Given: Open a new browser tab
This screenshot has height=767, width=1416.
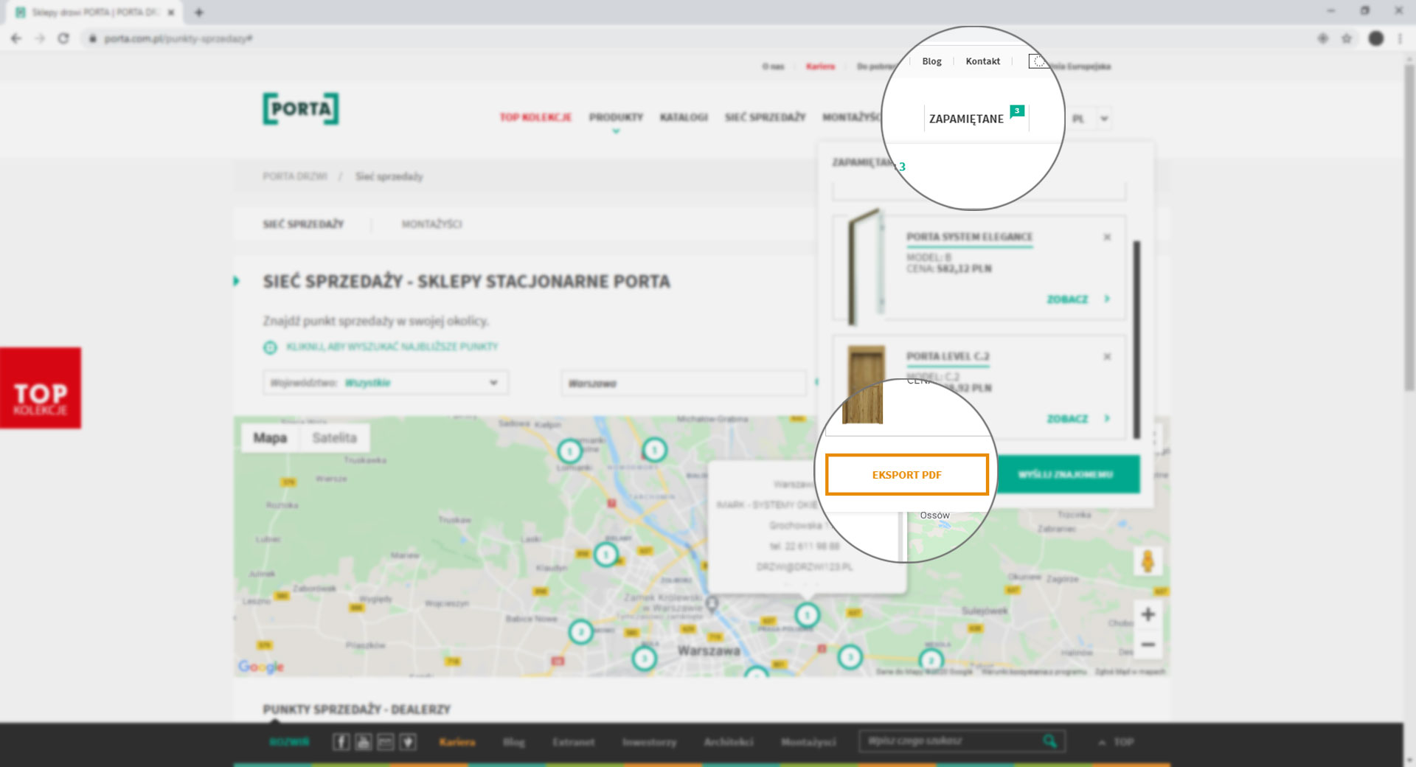Looking at the screenshot, I should (199, 12).
